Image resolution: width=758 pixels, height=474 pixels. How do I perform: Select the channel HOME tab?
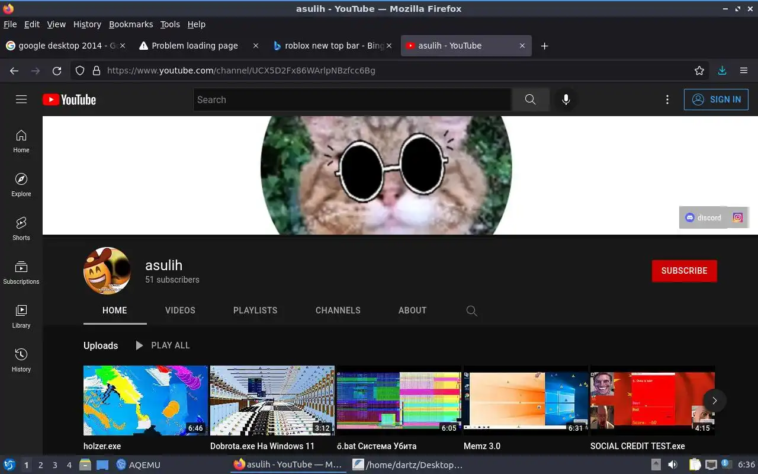pos(115,310)
